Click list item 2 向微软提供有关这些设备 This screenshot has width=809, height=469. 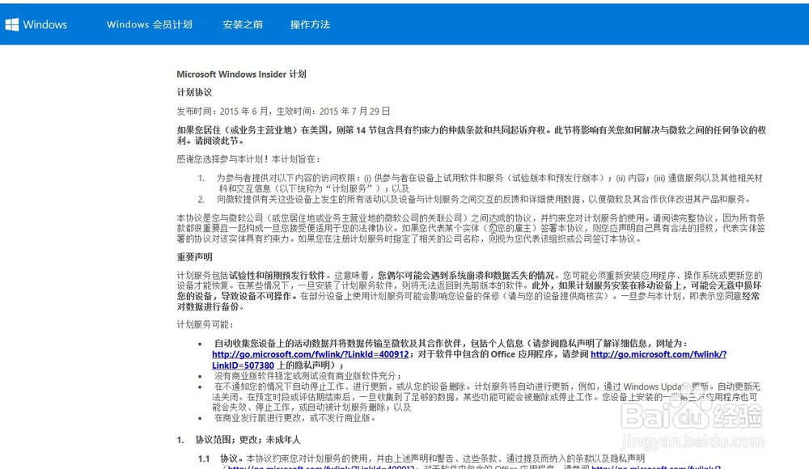(484, 199)
